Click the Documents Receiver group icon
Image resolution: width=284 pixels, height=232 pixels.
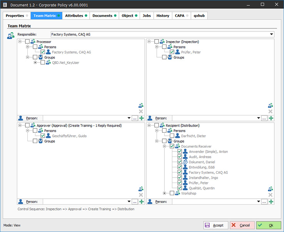177,146
